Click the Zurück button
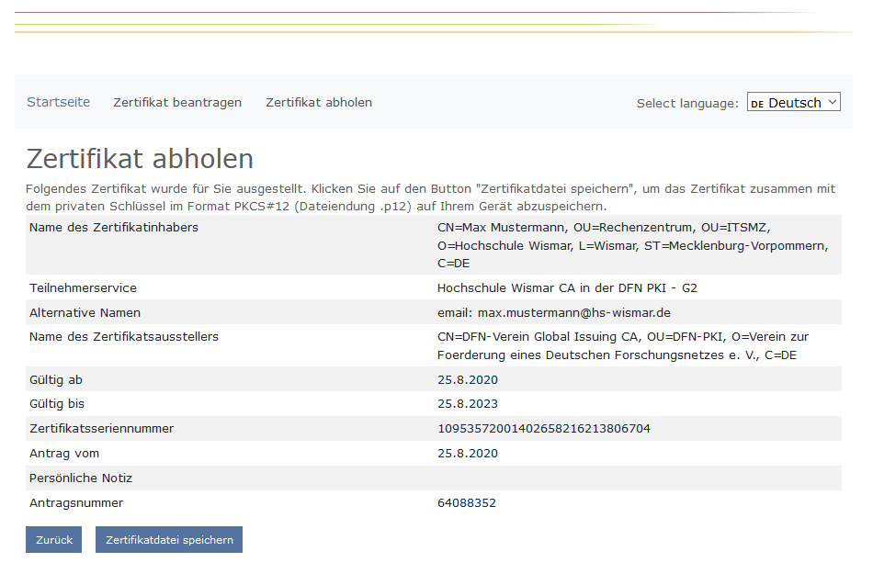This screenshot has height=574, width=873. click(54, 539)
